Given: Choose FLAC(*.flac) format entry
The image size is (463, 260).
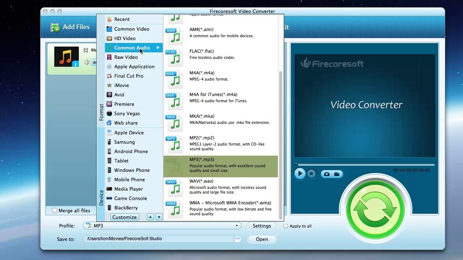Looking at the screenshot, I should point(221,58).
